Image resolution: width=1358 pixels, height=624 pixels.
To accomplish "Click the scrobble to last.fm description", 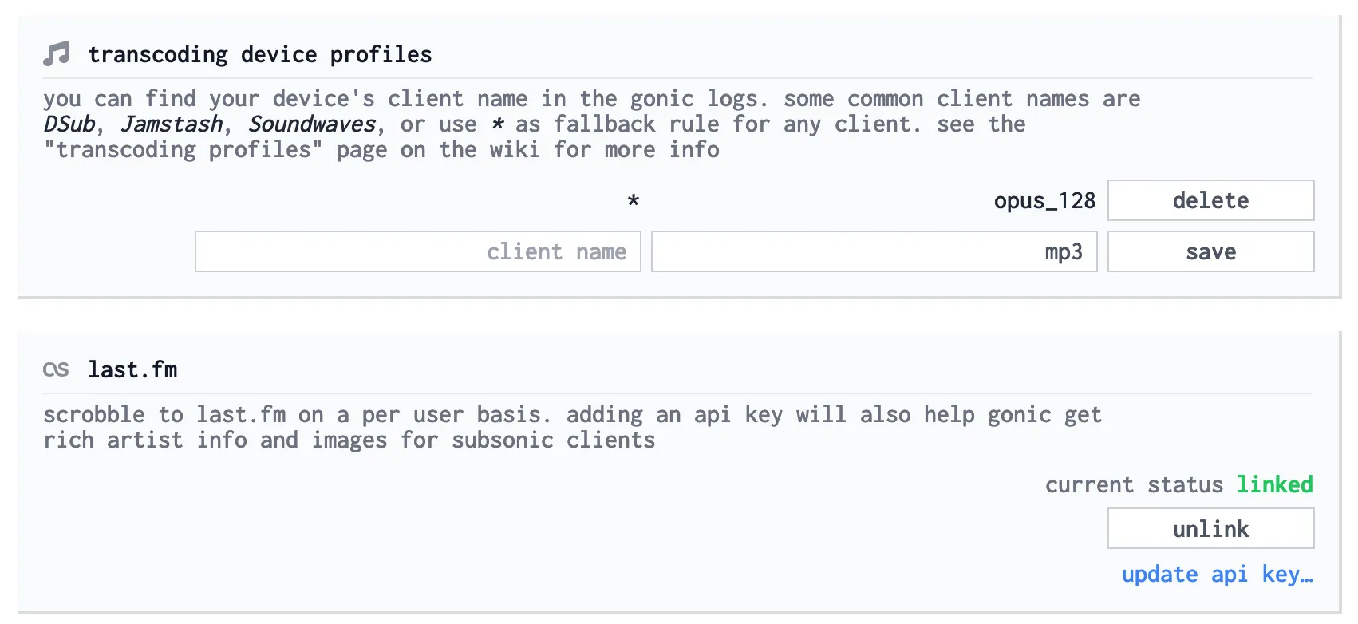I will (572, 427).
